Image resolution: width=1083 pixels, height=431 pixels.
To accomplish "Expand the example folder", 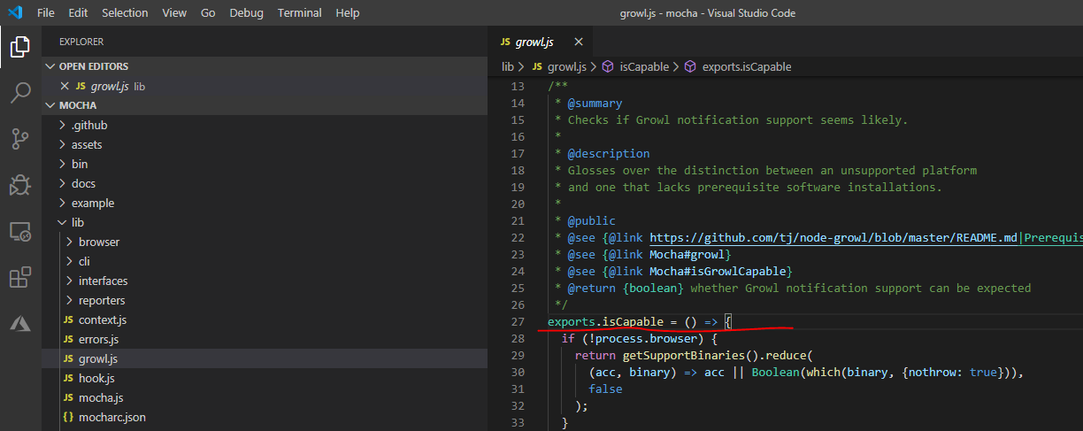I will point(265,203).
